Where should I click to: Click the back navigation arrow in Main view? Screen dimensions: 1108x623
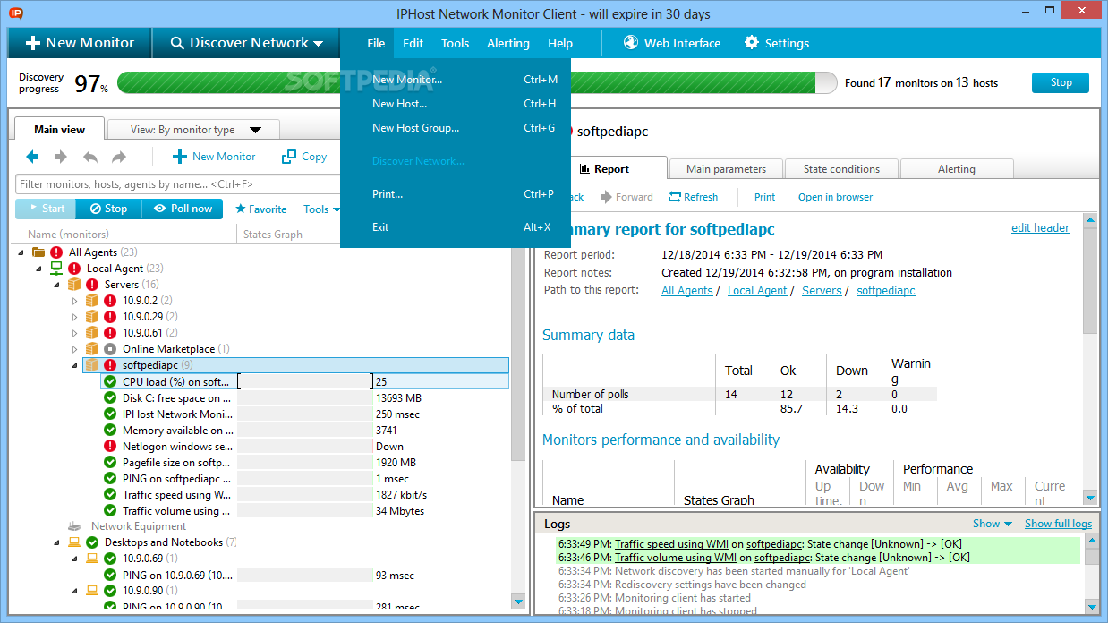click(x=32, y=157)
